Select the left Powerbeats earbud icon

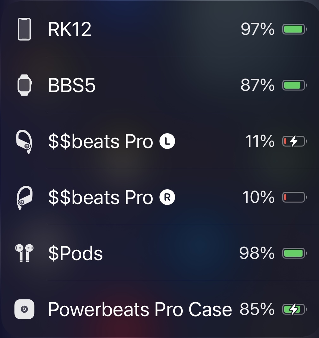[x=24, y=141]
